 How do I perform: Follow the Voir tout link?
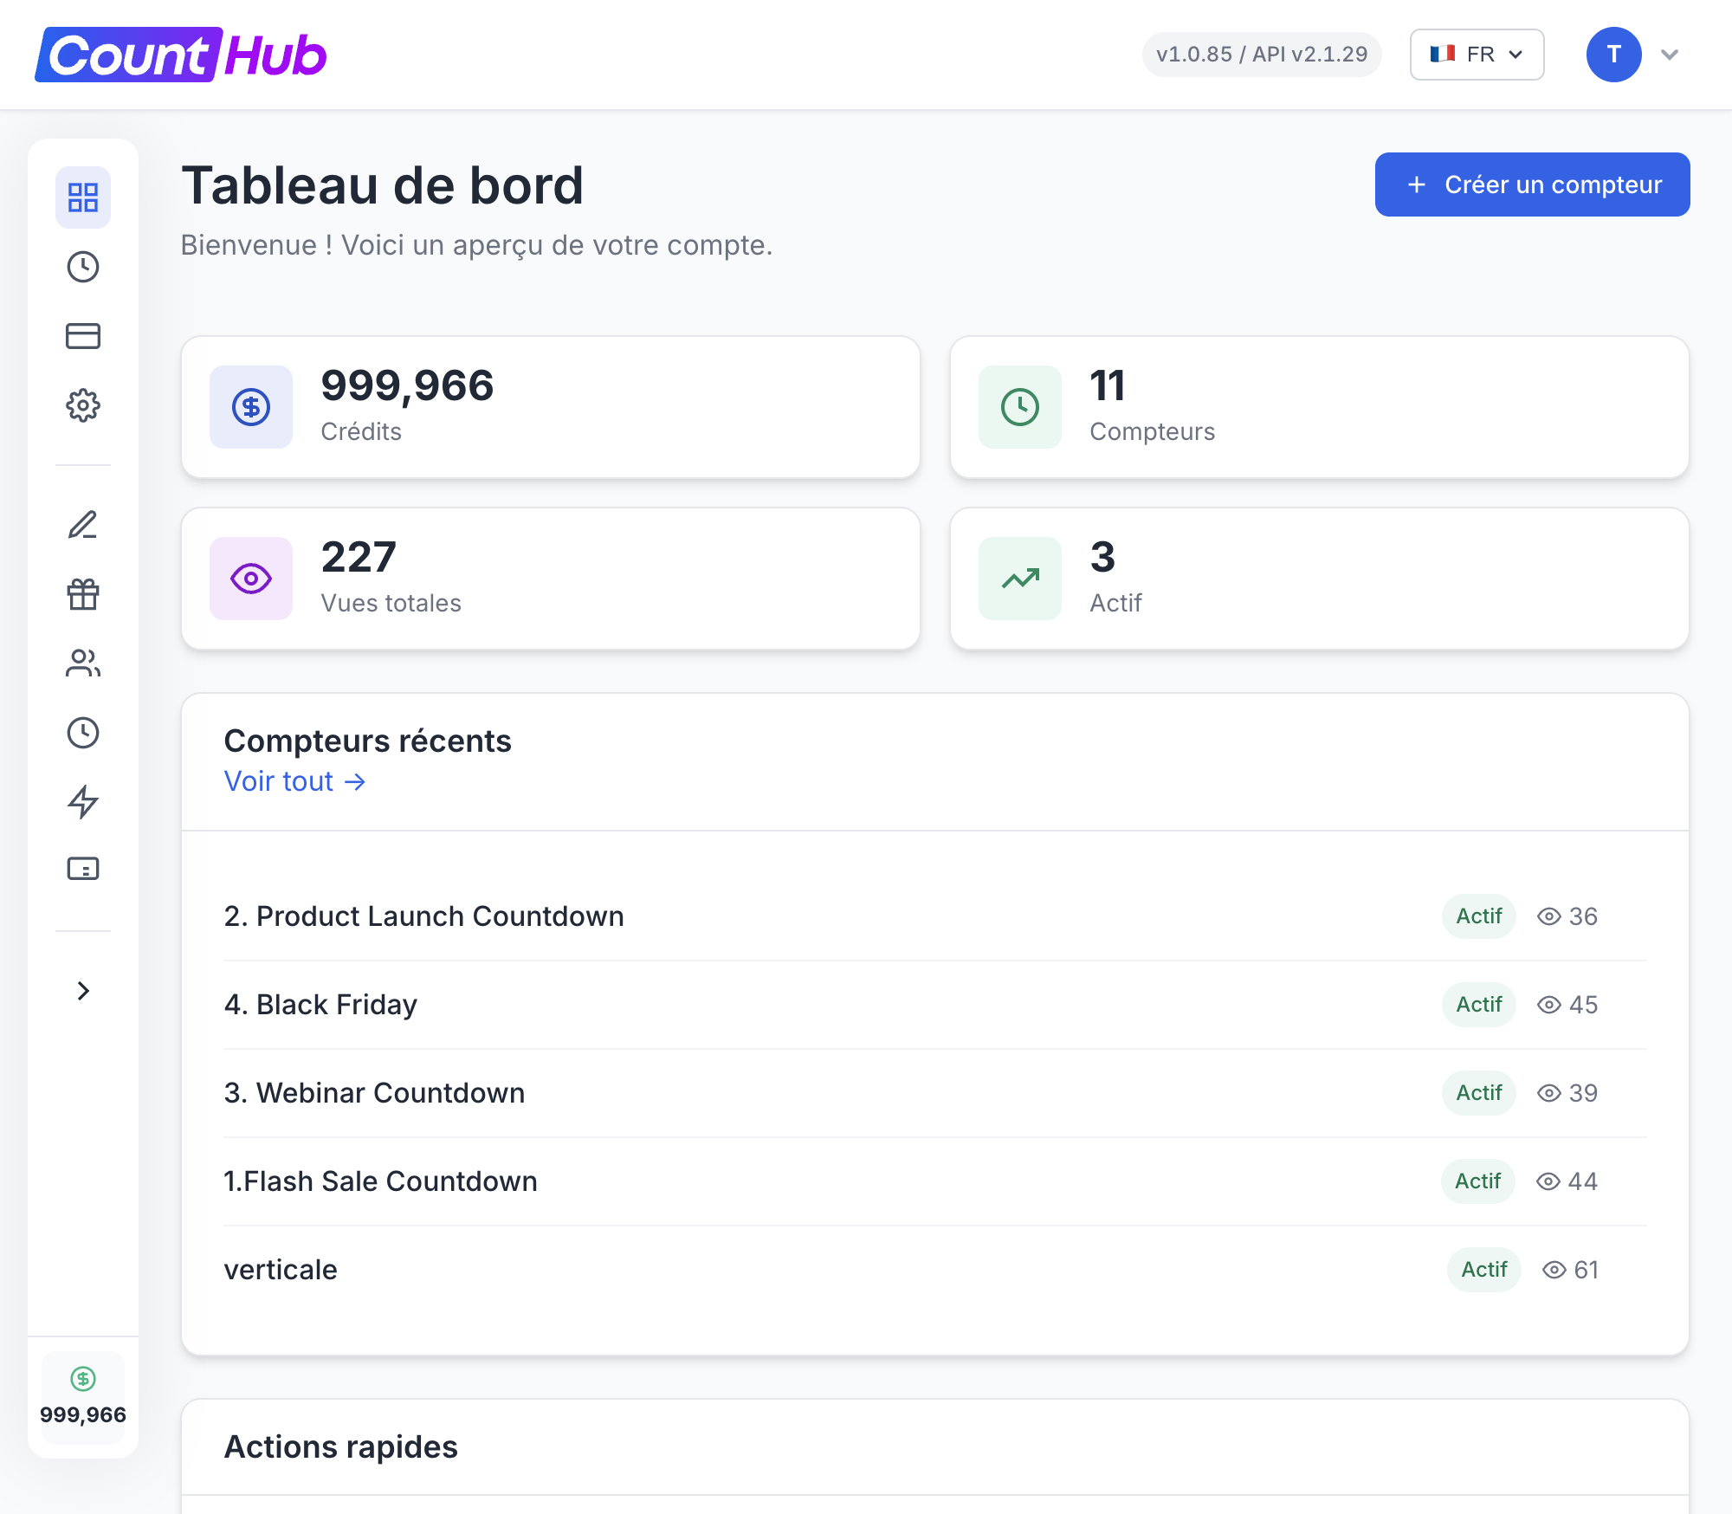point(294,780)
